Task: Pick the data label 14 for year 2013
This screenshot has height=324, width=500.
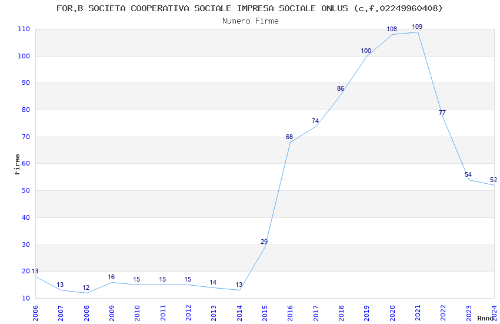Action: point(213,283)
